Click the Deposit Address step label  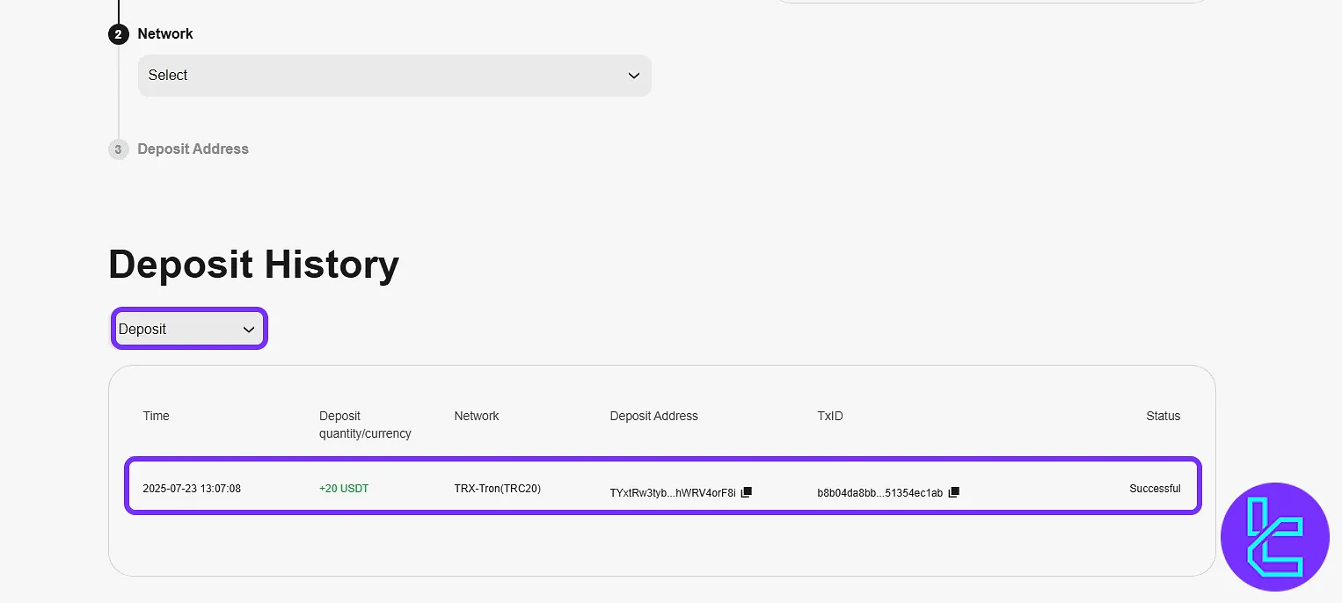193,149
